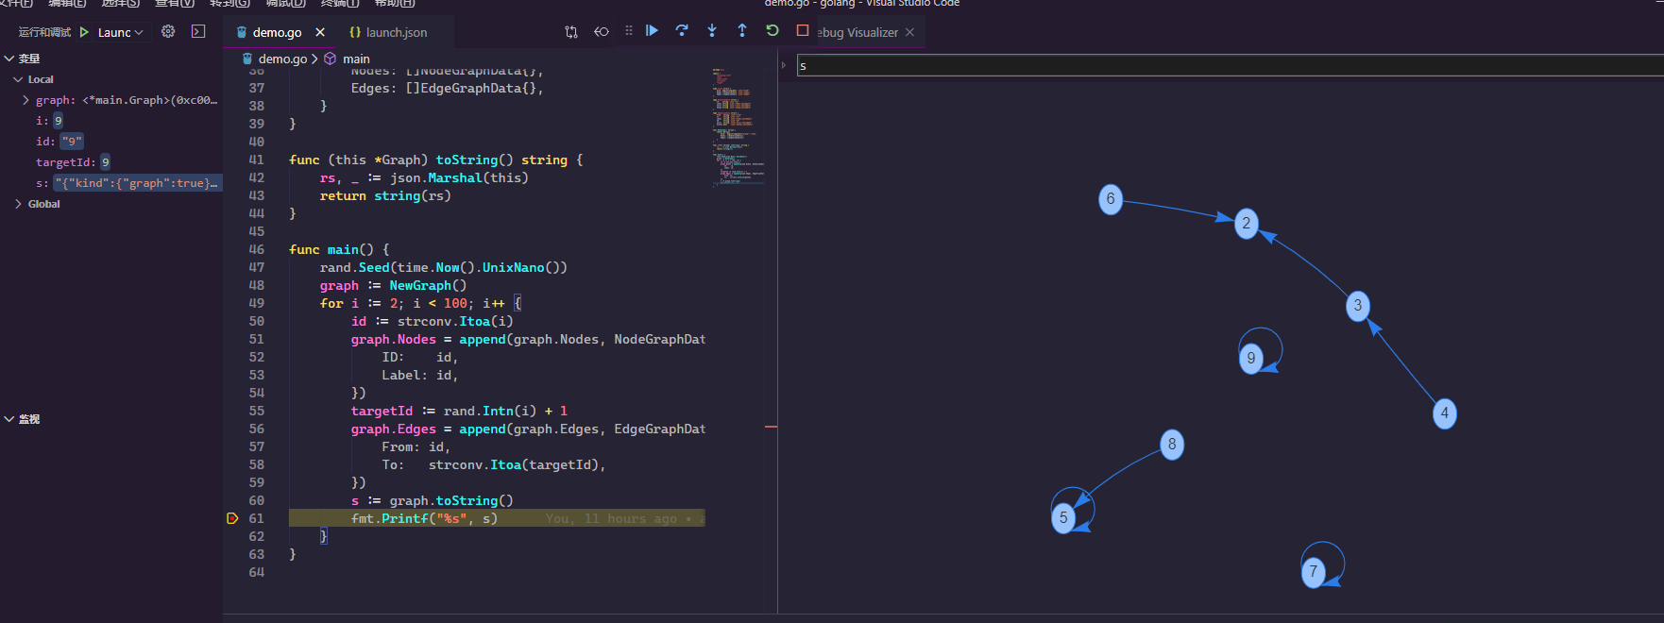Click the open changes compare icon

click(571, 31)
